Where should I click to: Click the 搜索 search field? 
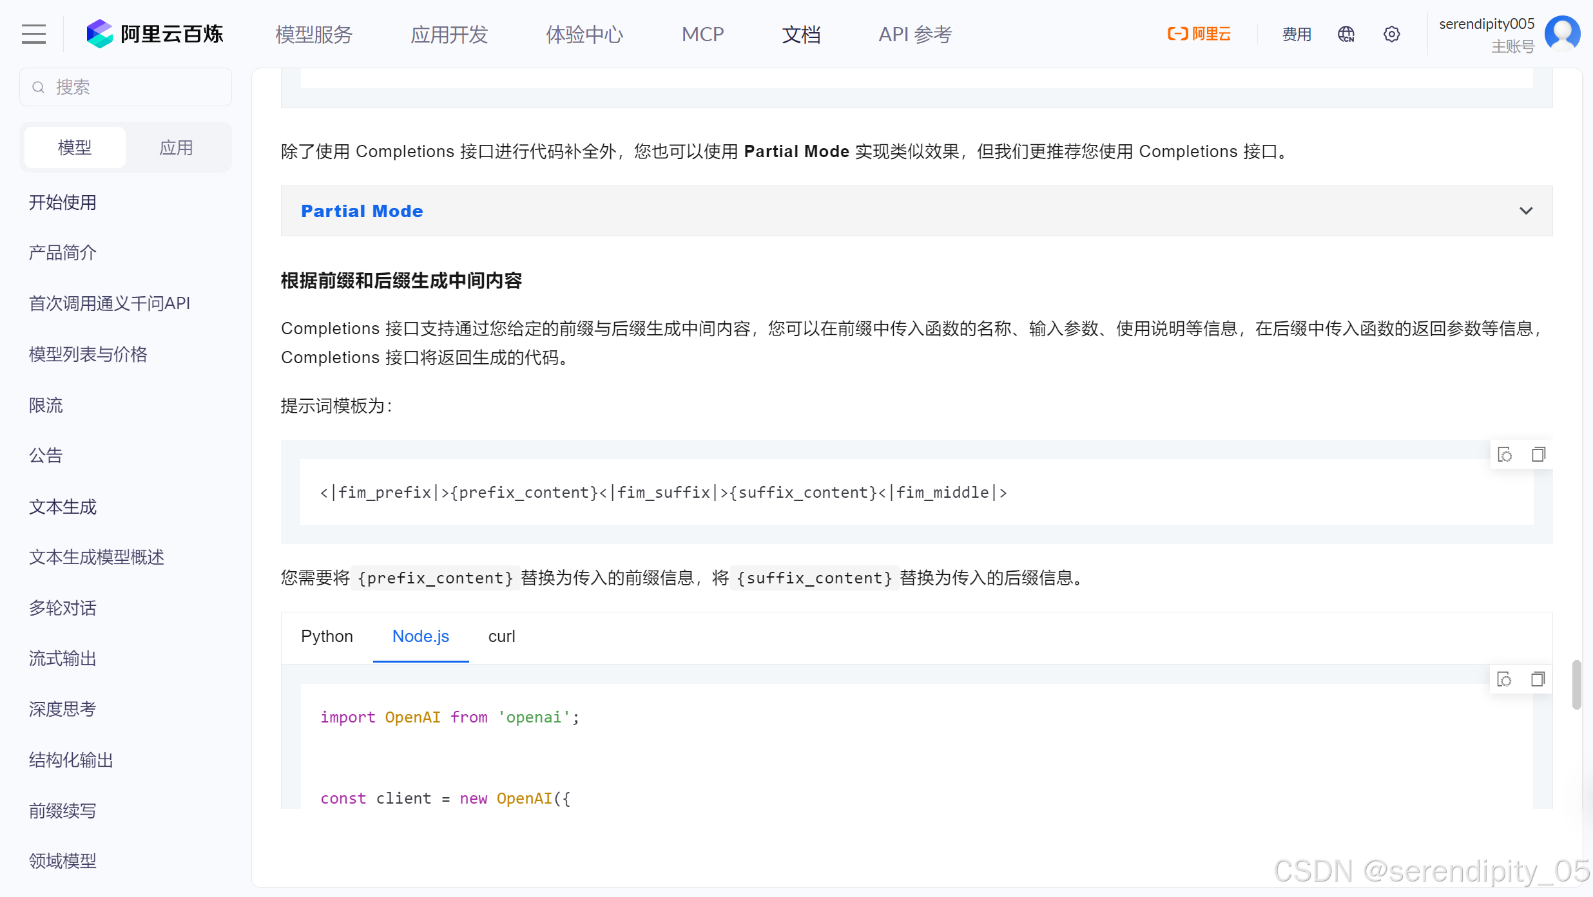click(126, 87)
